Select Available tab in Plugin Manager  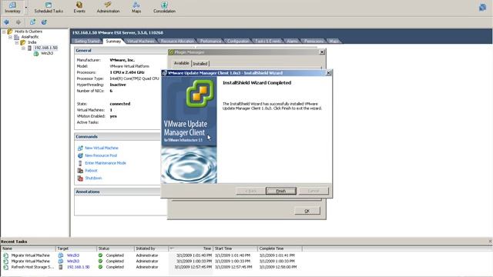[182, 63]
